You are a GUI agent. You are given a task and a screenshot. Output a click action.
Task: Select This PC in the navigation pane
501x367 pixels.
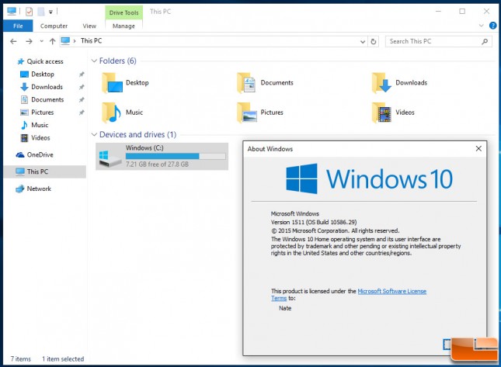click(x=45, y=171)
